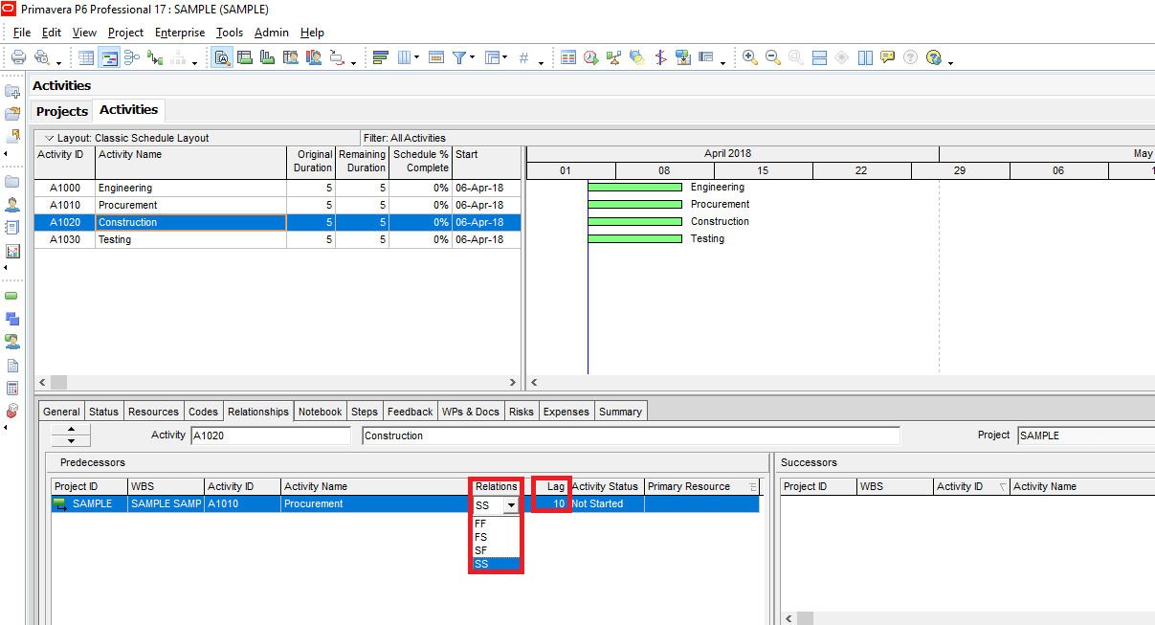This screenshot has height=625, width=1155.
Task: Toggle Activity Details bottom layout icon
Action: click(x=222, y=57)
